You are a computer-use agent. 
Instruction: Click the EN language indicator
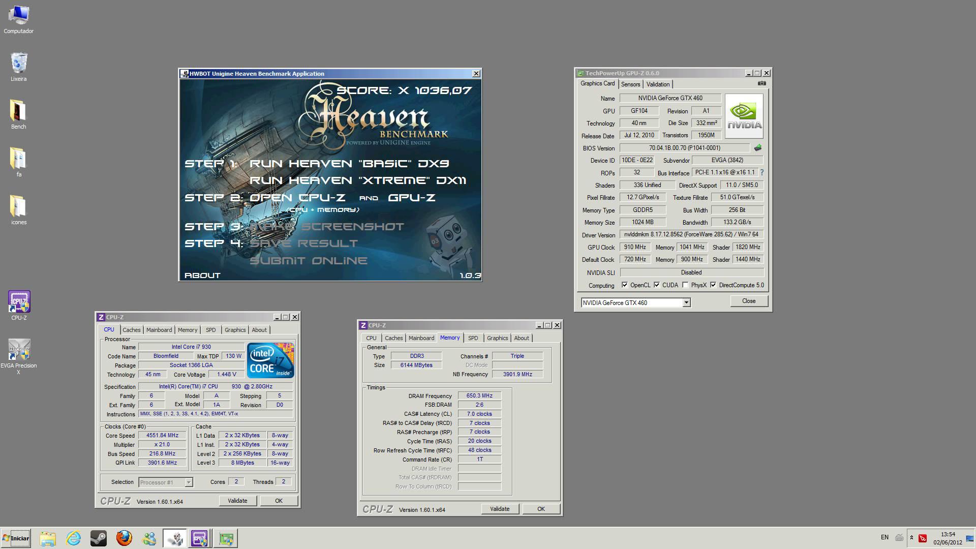tap(884, 537)
